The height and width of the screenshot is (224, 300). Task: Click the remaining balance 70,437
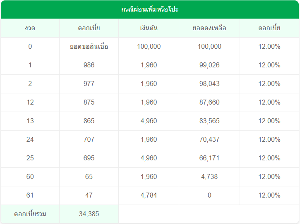click(x=209, y=140)
